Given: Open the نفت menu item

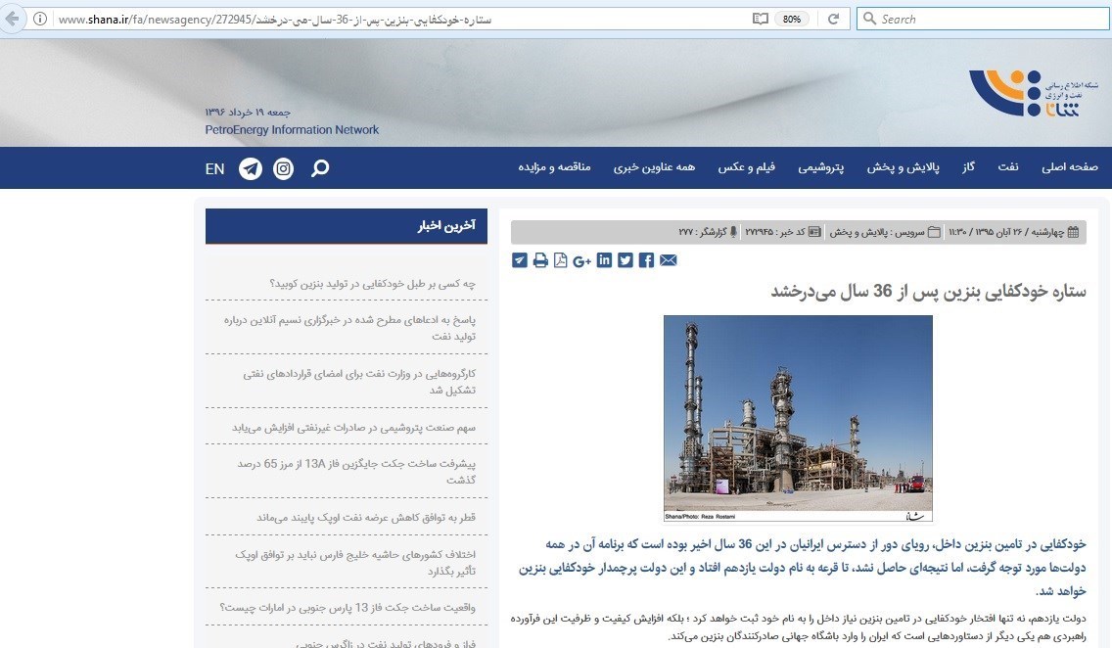Looking at the screenshot, I should (1007, 167).
